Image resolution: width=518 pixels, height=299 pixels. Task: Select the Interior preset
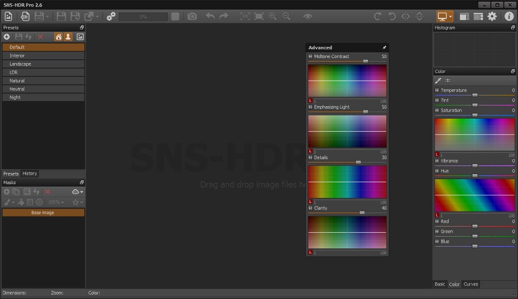pyautogui.click(x=43, y=56)
